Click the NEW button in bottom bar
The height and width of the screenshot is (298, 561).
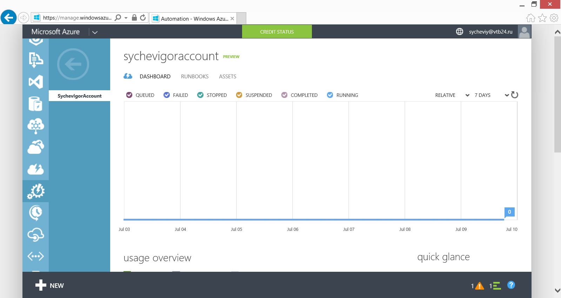tap(49, 285)
